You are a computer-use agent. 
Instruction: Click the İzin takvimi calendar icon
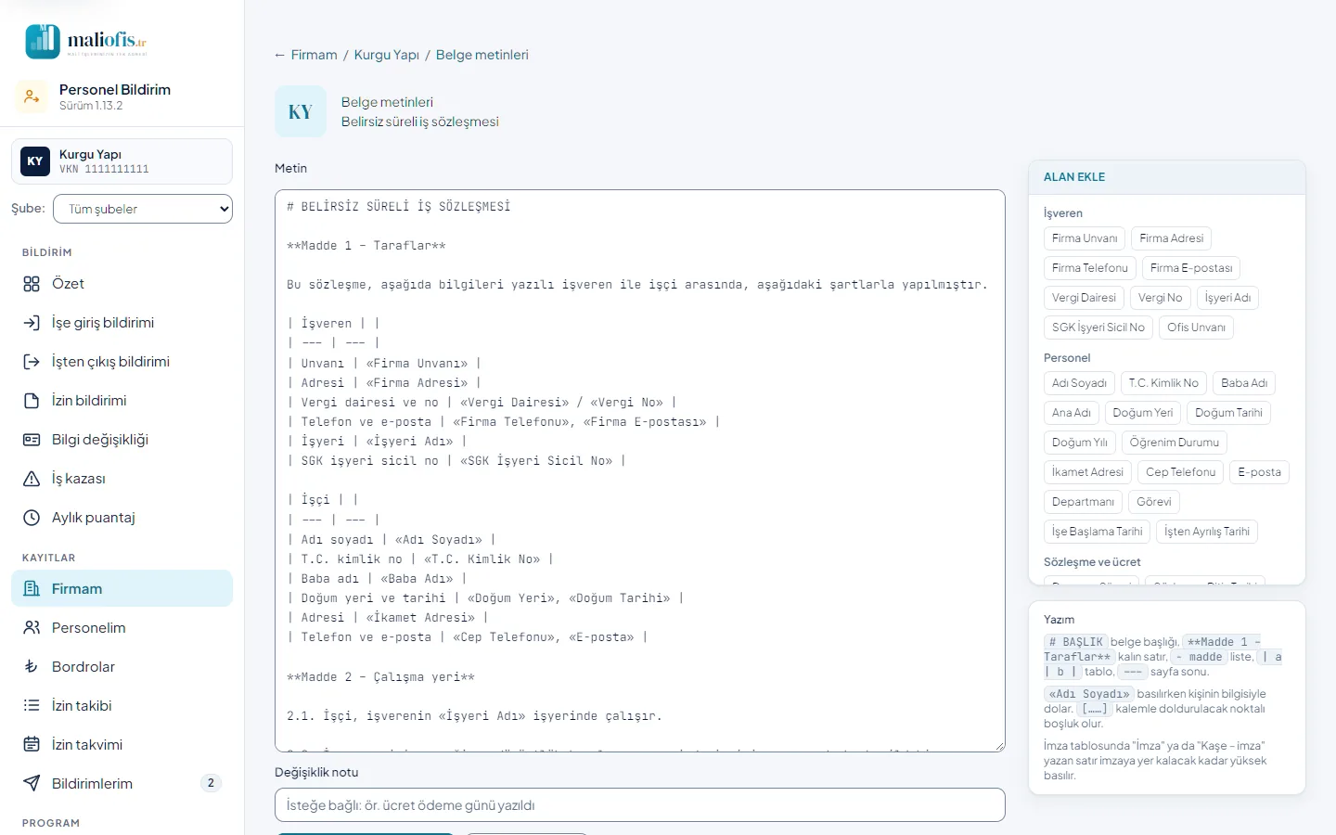point(32,745)
